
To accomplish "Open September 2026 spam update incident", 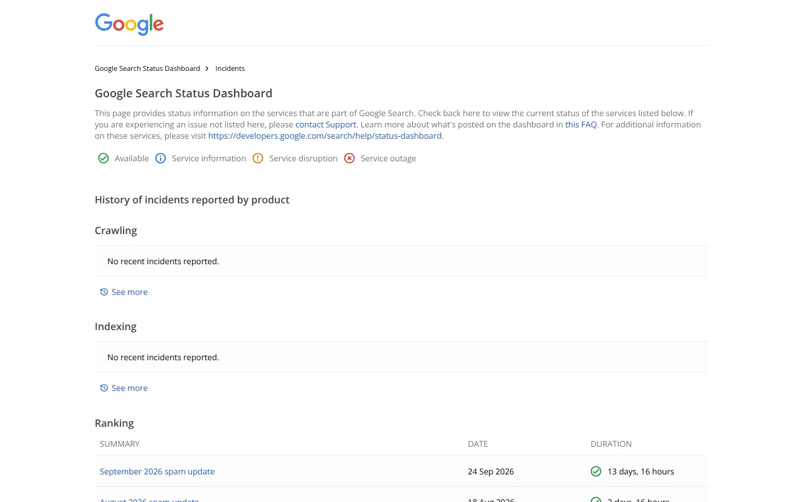I will pos(157,471).
